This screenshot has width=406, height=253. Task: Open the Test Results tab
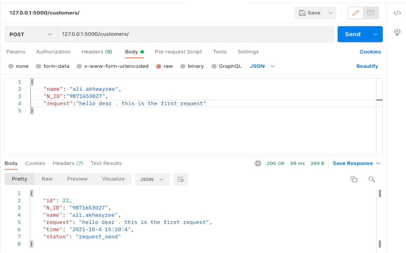(106, 163)
